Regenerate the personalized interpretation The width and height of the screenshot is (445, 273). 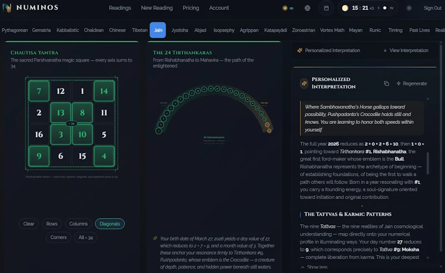click(412, 83)
